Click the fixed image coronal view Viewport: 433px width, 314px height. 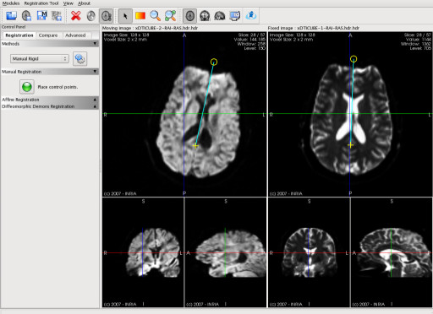[309, 252]
